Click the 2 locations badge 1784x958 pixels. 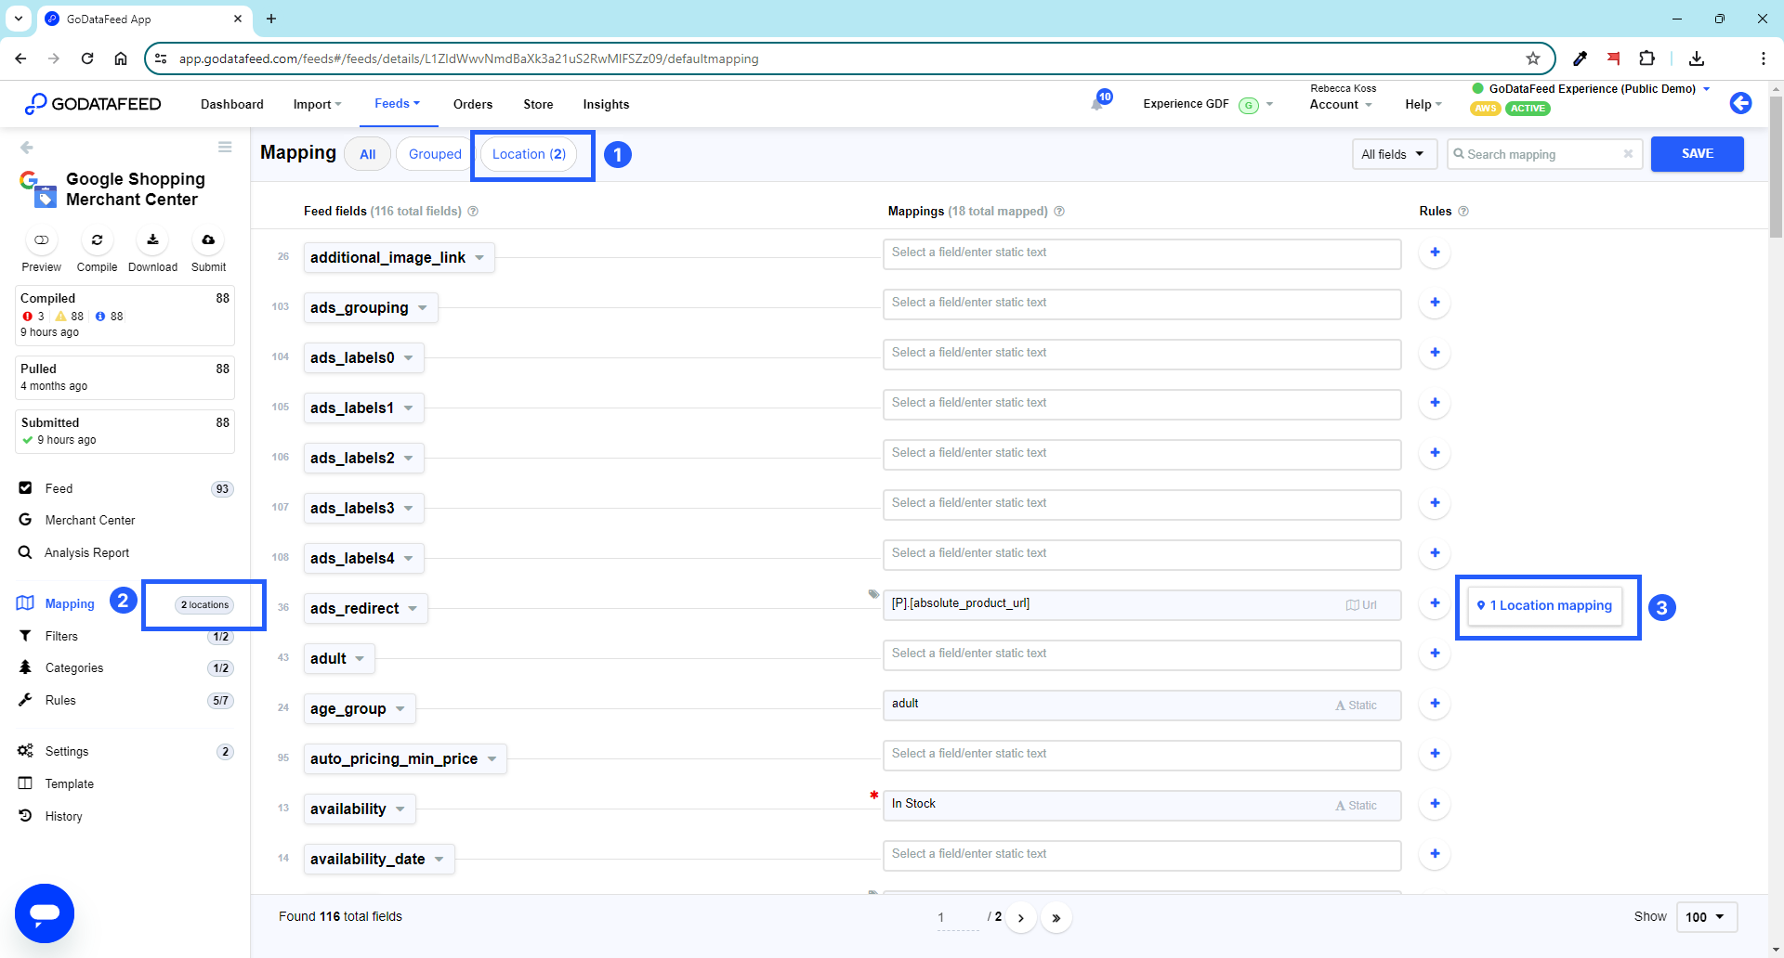pos(204,605)
